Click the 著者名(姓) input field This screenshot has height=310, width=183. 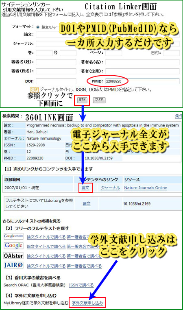tap(56, 62)
